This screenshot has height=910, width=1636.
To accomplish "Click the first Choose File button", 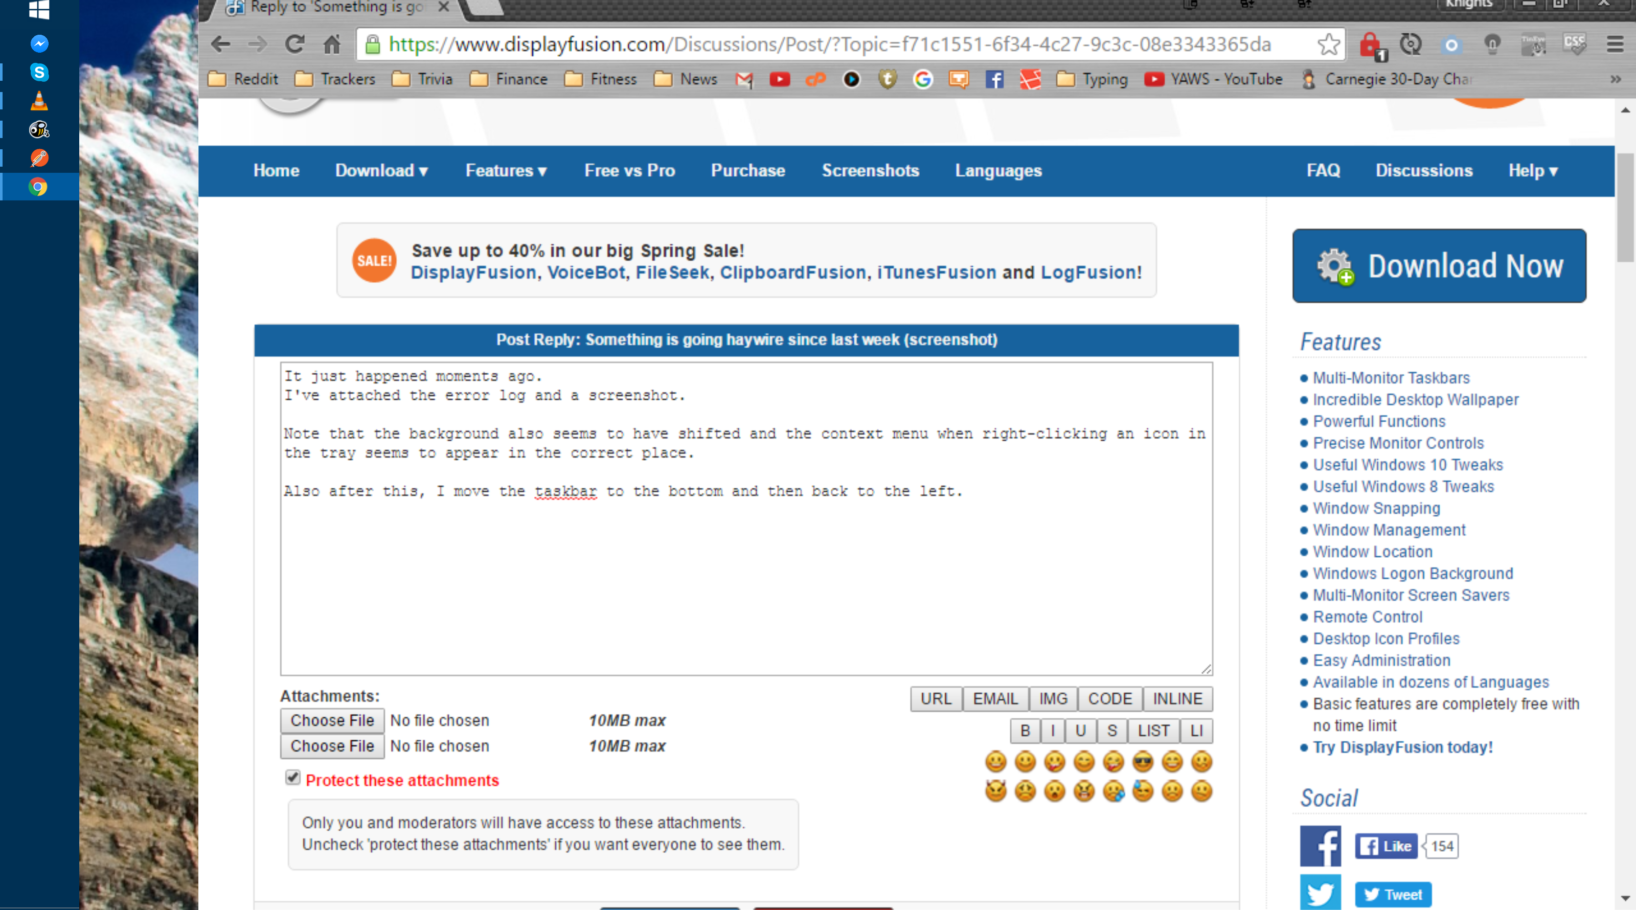I will pyautogui.click(x=332, y=720).
